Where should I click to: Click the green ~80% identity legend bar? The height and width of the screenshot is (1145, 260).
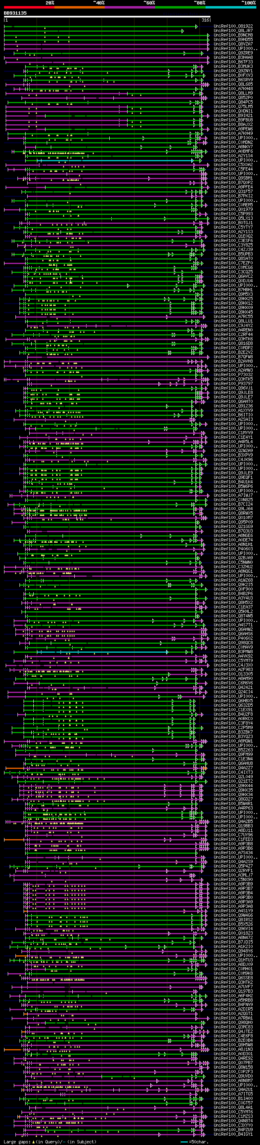pyautogui.click(x=180, y=7)
